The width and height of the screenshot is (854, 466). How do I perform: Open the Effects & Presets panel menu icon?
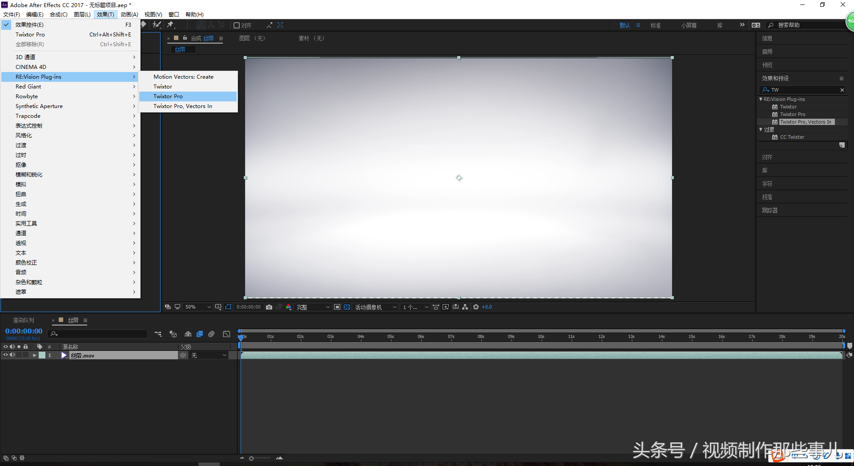click(x=842, y=78)
